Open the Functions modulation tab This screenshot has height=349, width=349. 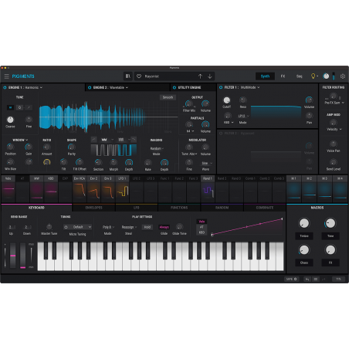click(179, 208)
